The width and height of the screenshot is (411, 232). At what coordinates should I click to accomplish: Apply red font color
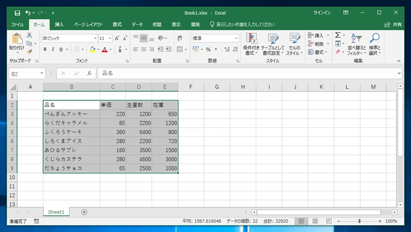pos(105,49)
